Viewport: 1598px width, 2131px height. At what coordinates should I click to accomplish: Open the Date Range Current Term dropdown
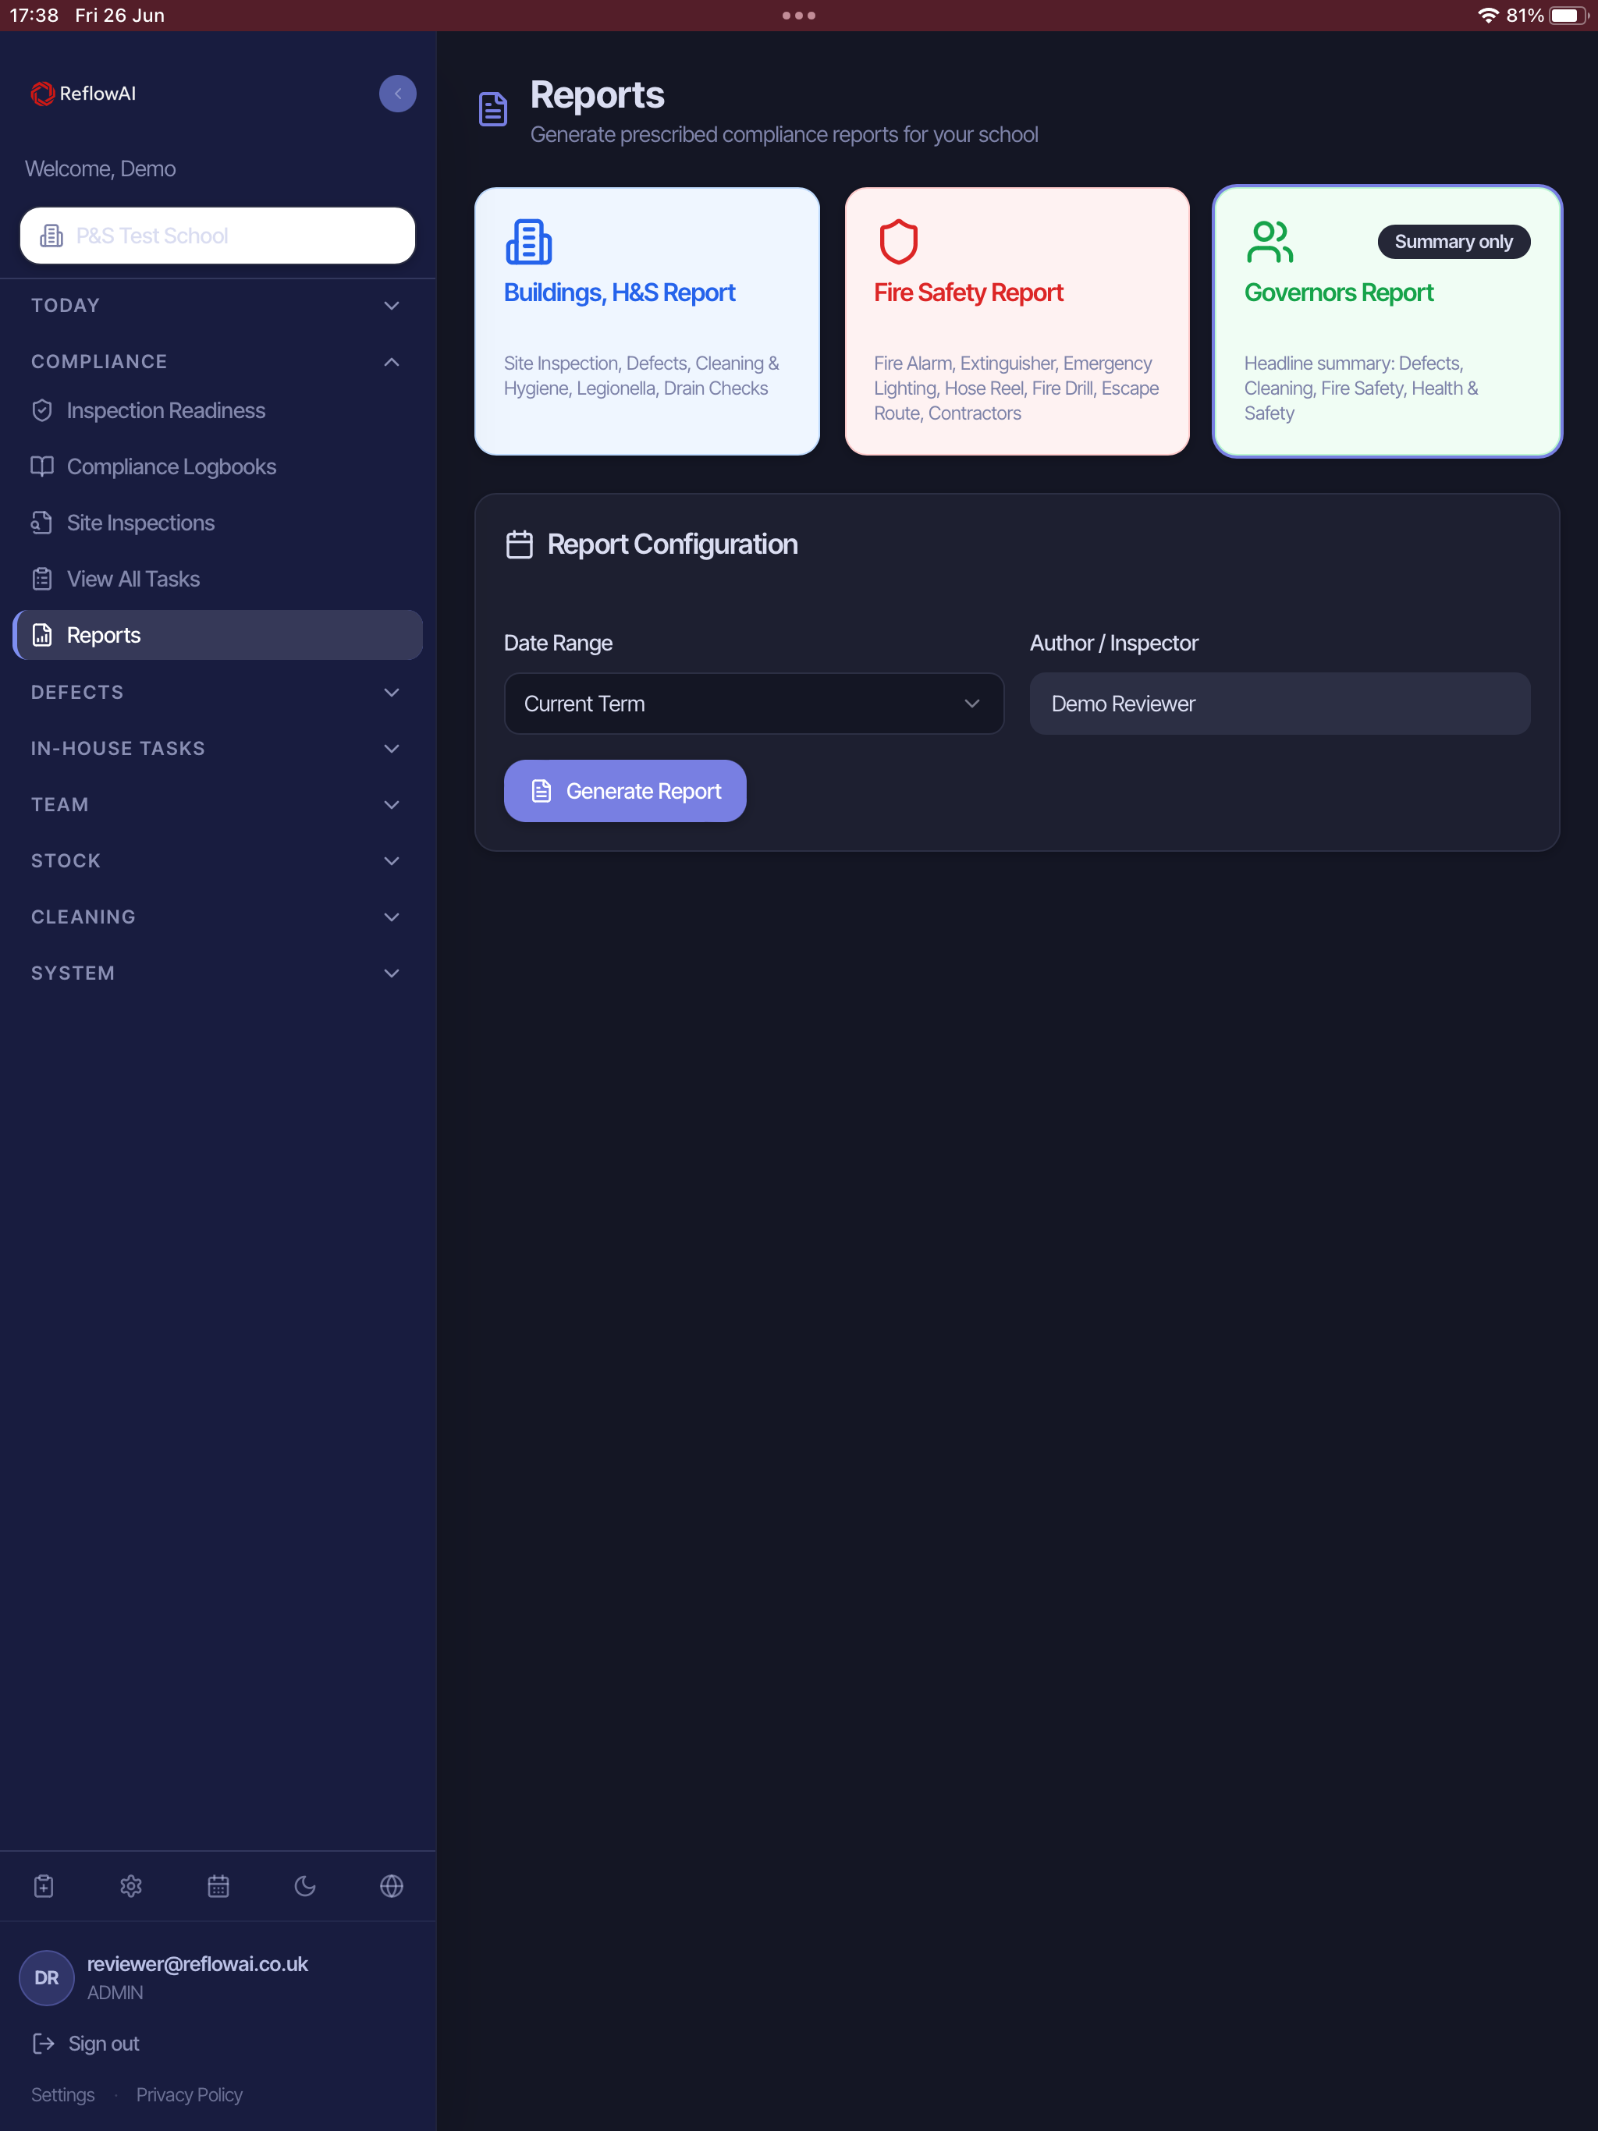[x=754, y=704]
